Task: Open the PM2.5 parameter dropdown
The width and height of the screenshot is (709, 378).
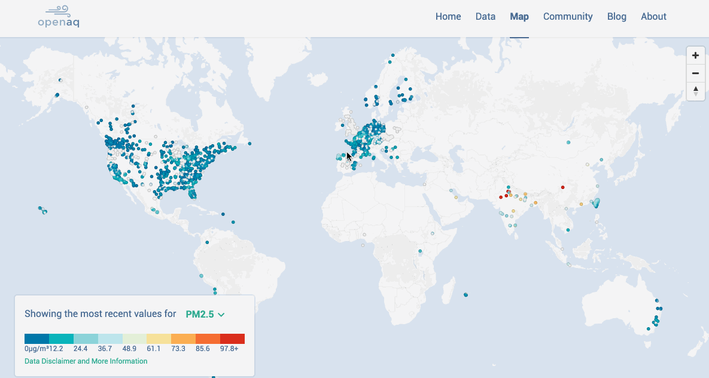Action: pyautogui.click(x=205, y=314)
